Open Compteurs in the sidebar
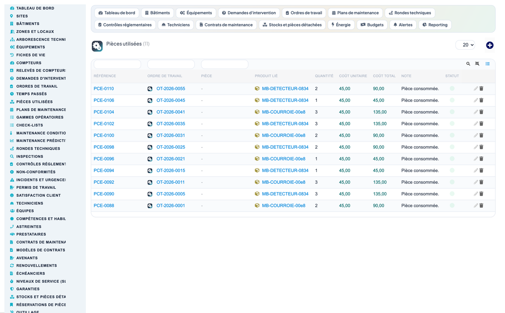 coord(29,63)
